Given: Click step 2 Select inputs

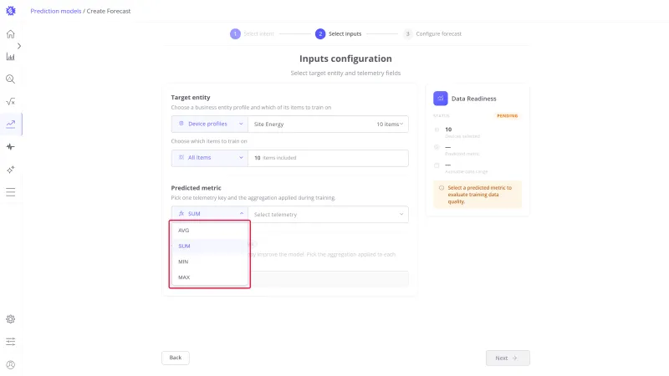Looking at the screenshot, I should 339,33.
